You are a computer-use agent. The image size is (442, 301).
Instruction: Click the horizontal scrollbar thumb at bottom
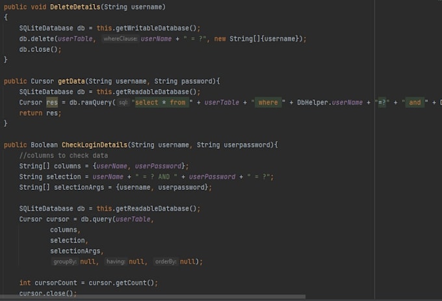(x=153, y=296)
